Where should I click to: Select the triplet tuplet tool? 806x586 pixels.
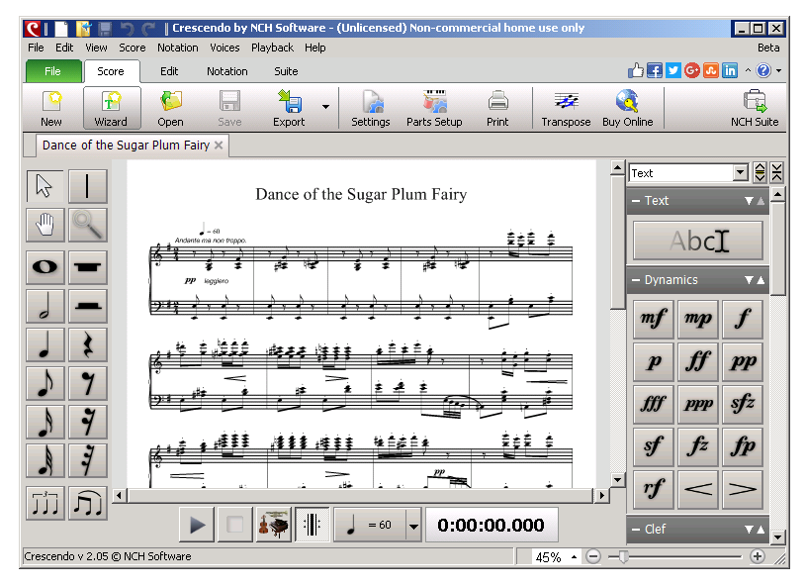pos(45,503)
